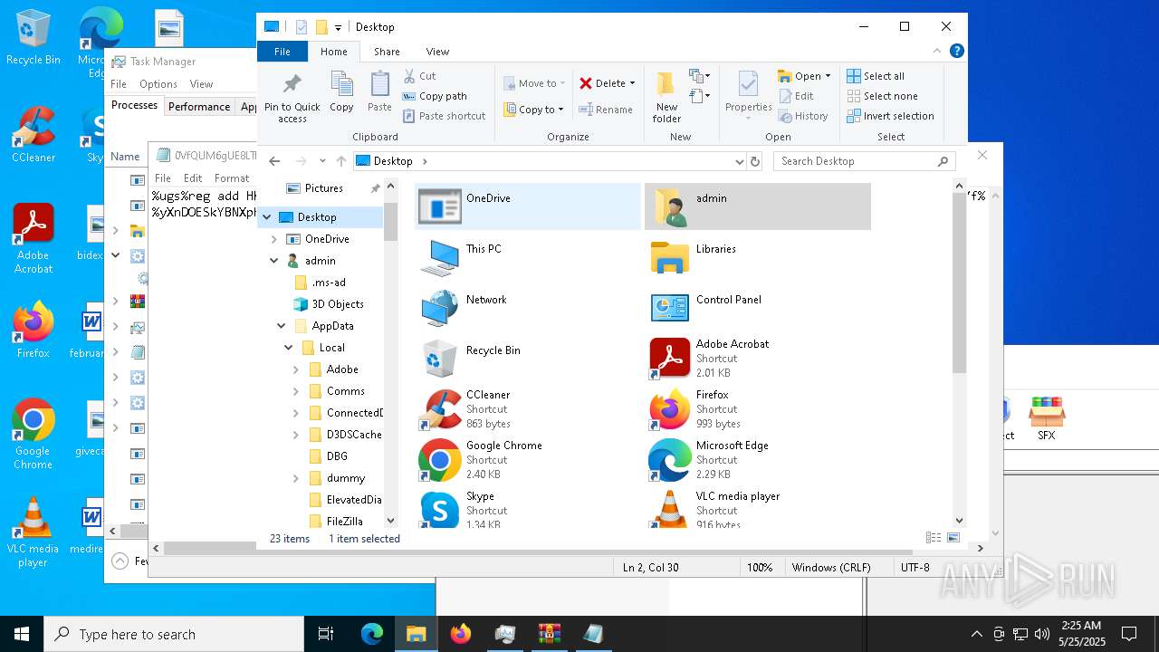Open Explorer Help icon
The width and height of the screenshot is (1159, 652).
(x=956, y=52)
